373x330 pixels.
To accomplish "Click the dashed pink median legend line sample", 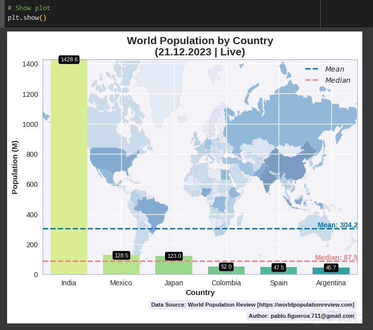I will pyautogui.click(x=312, y=80).
